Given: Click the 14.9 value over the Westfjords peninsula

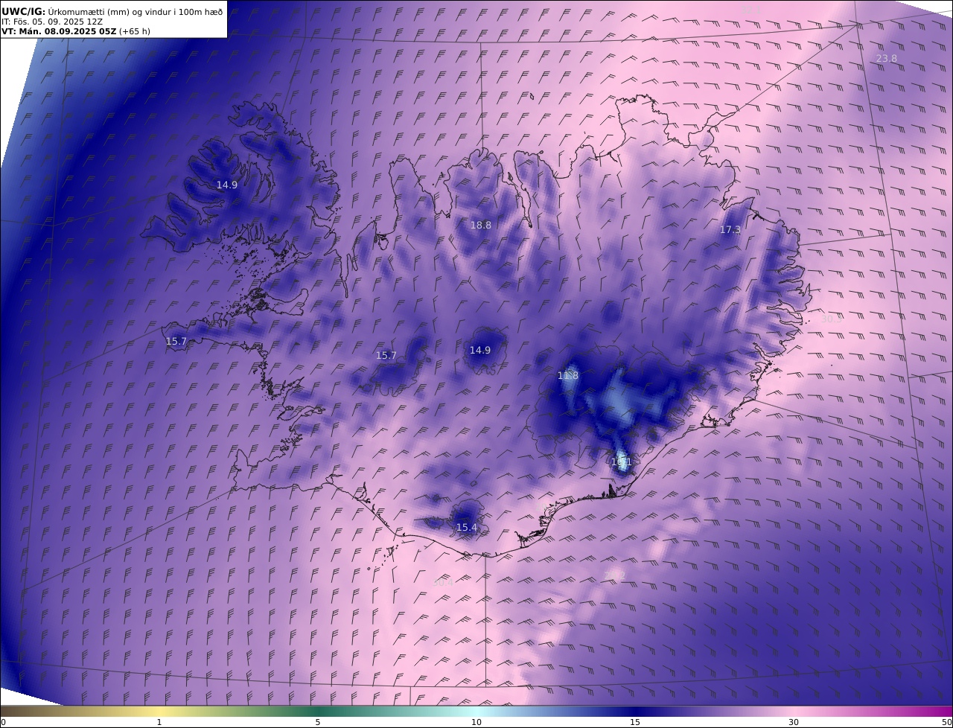Looking at the screenshot, I should (x=227, y=185).
